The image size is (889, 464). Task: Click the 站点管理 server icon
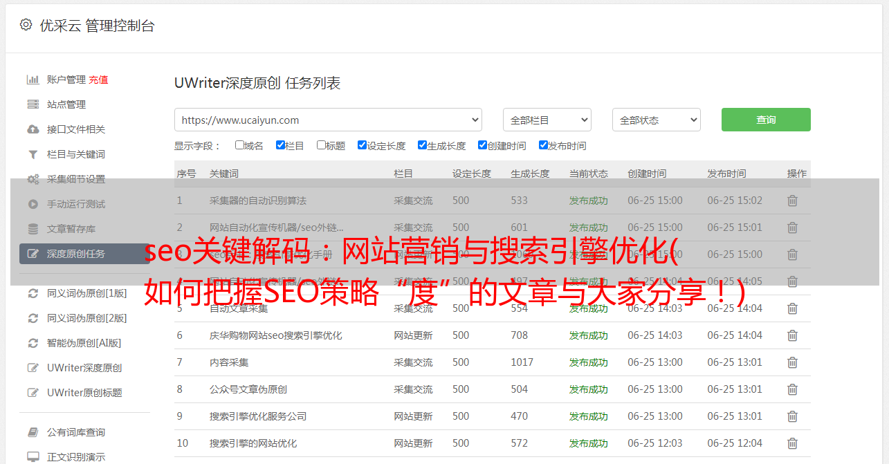33,104
